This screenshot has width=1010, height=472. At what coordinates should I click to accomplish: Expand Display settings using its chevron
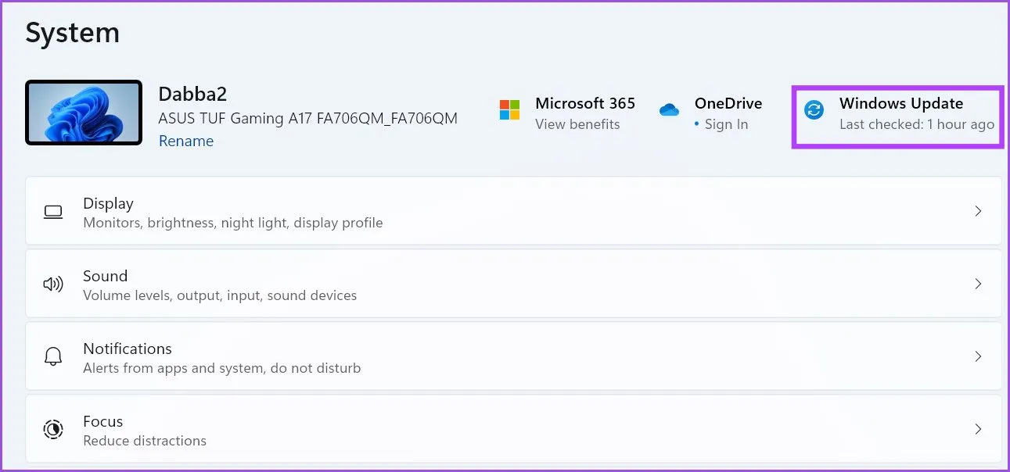pyautogui.click(x=978, y=211)
